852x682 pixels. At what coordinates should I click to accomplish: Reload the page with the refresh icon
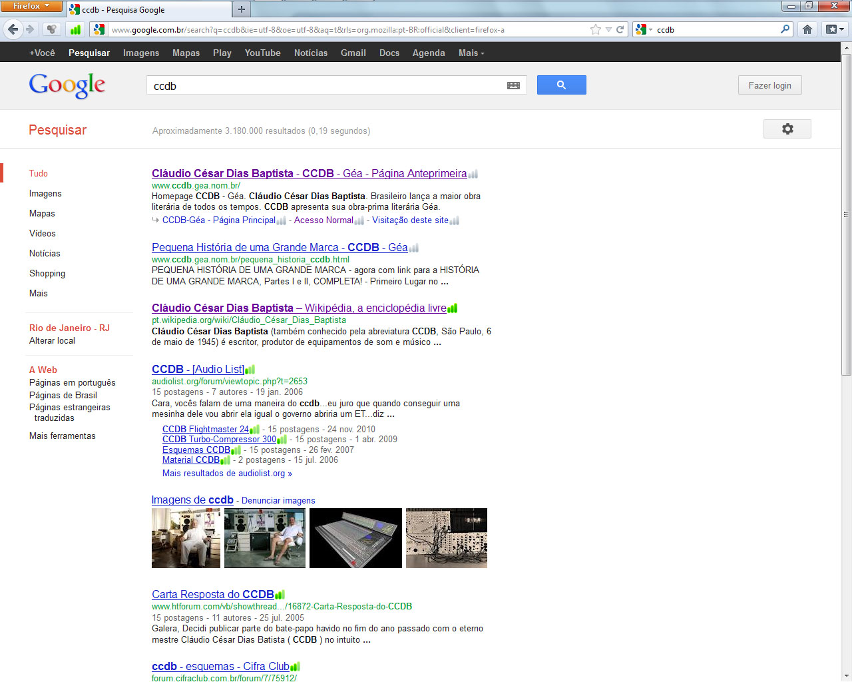click(620, 29)
